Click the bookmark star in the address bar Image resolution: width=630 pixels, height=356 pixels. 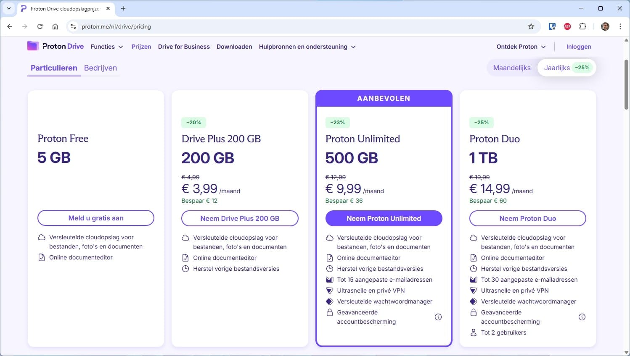coord(531,26)
